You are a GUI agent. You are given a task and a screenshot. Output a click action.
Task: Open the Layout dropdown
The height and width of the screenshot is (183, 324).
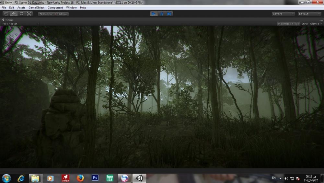[x=309, y=14]
